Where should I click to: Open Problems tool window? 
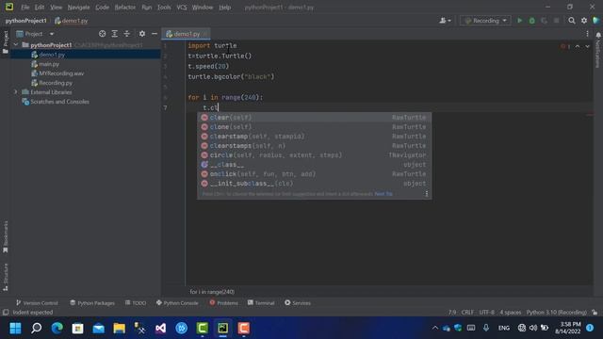224,303
